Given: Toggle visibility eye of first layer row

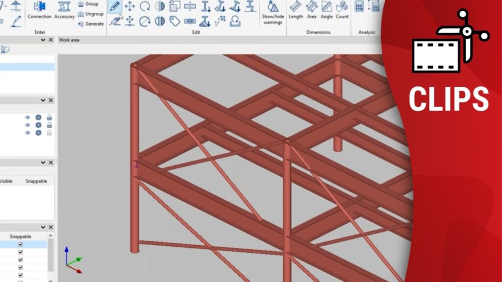Looking at the screenshot, I should pos(27,117).
